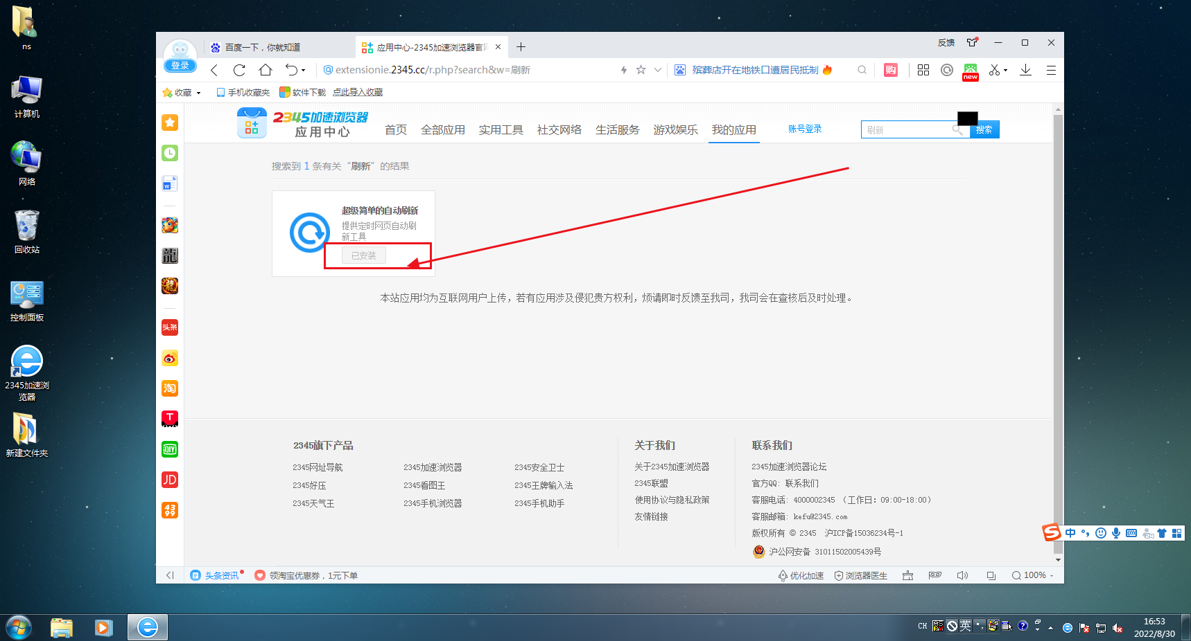Image resolution: width=1191 pixels, height=641 pixels.
Task: Open the downloads arrow icon
Action: click(1025, 70)
